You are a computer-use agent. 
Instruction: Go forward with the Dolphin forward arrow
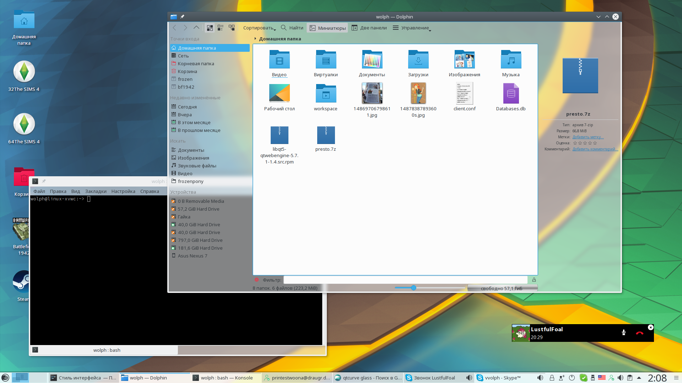[x=185, y=28]
